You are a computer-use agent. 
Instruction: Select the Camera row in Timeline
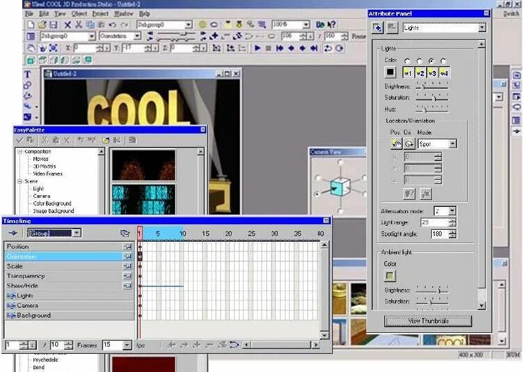[70, 306]
